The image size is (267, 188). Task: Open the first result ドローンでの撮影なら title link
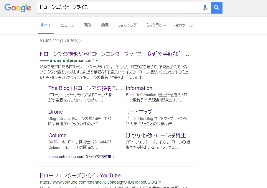(115, 54)
